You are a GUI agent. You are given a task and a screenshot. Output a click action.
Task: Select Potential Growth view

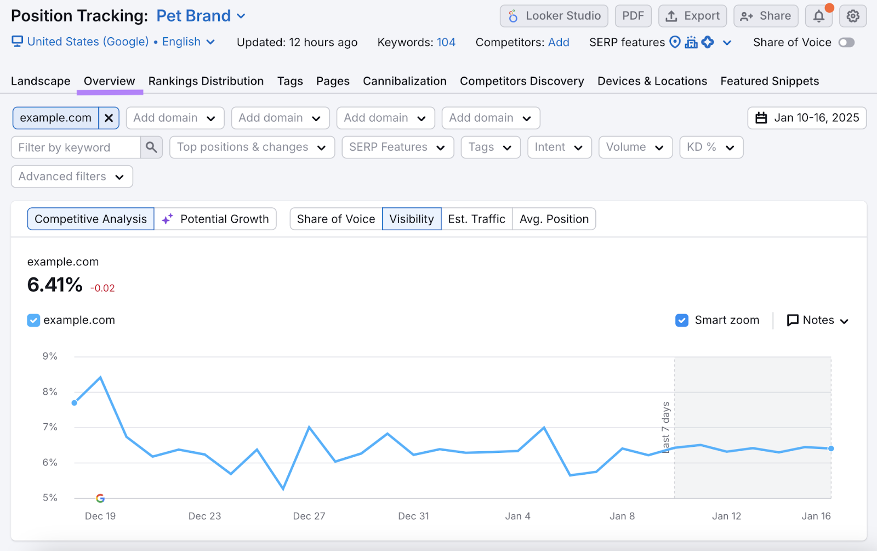(215, 219)
